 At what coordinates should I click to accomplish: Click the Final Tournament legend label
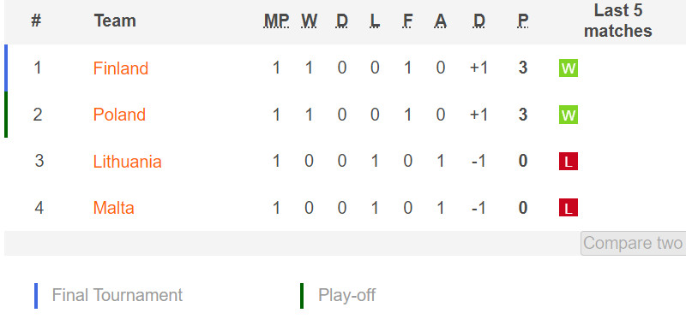tap(117, 295)
